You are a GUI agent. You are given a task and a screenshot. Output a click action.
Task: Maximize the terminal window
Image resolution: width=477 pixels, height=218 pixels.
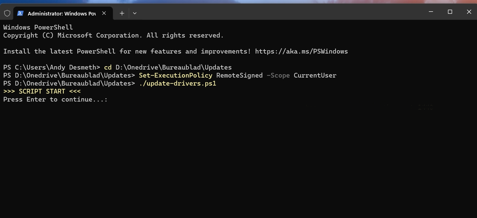(450, 12)
